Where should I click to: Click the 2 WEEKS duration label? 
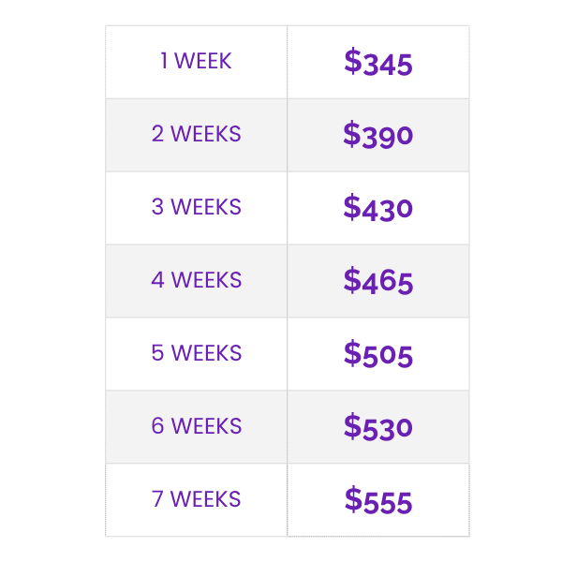196,135
